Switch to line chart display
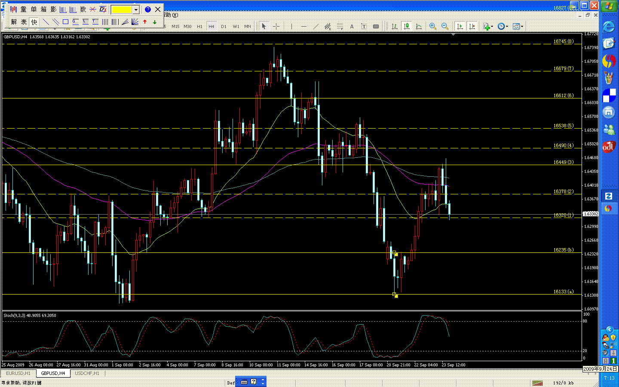This screenshot has height=387, width=619. [418, 26]
